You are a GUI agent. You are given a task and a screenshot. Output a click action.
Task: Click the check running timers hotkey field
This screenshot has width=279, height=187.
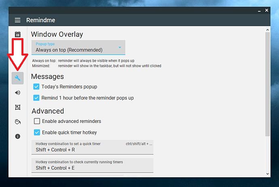pyautogui.click(x=92, y=166)
